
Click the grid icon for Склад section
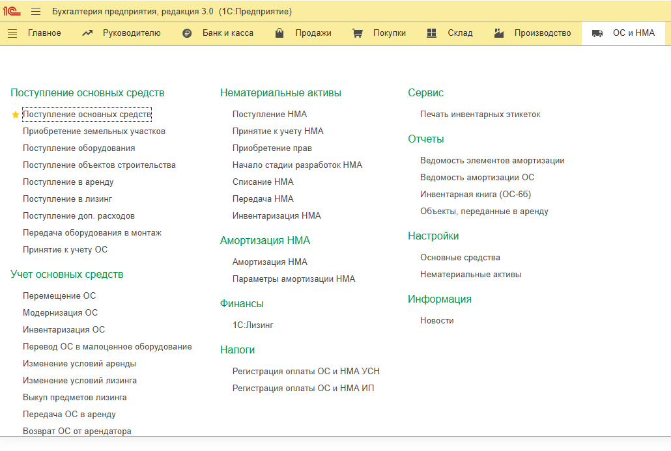click(x=431, y=33)
